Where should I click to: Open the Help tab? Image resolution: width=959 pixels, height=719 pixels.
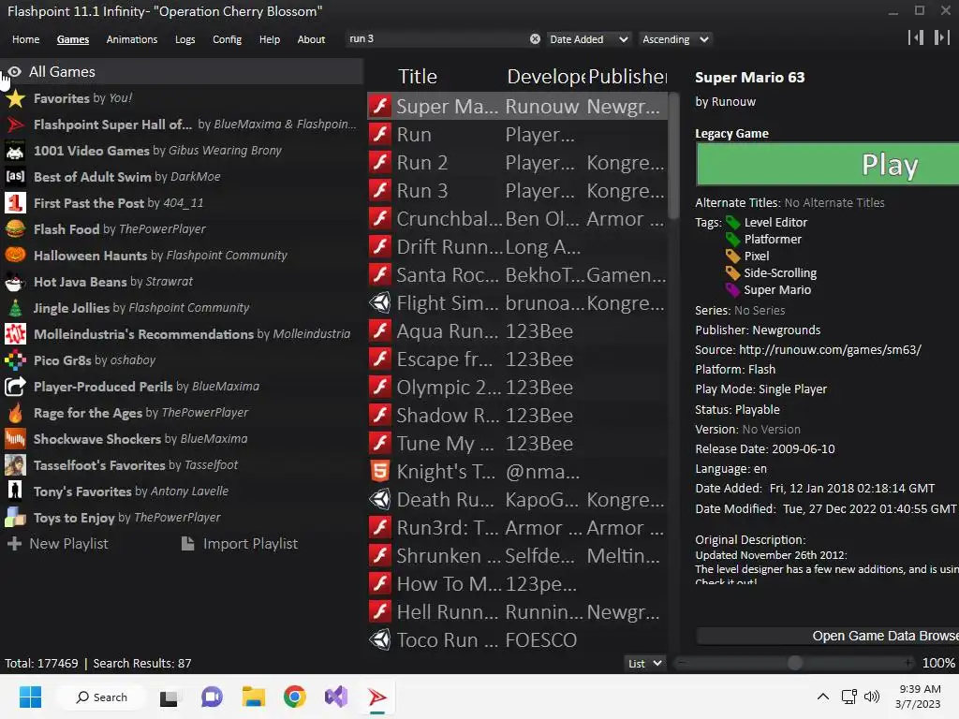(269, 39)
